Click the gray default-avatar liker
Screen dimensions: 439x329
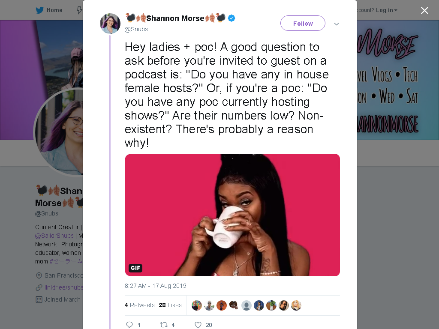[x=247, y=305]
